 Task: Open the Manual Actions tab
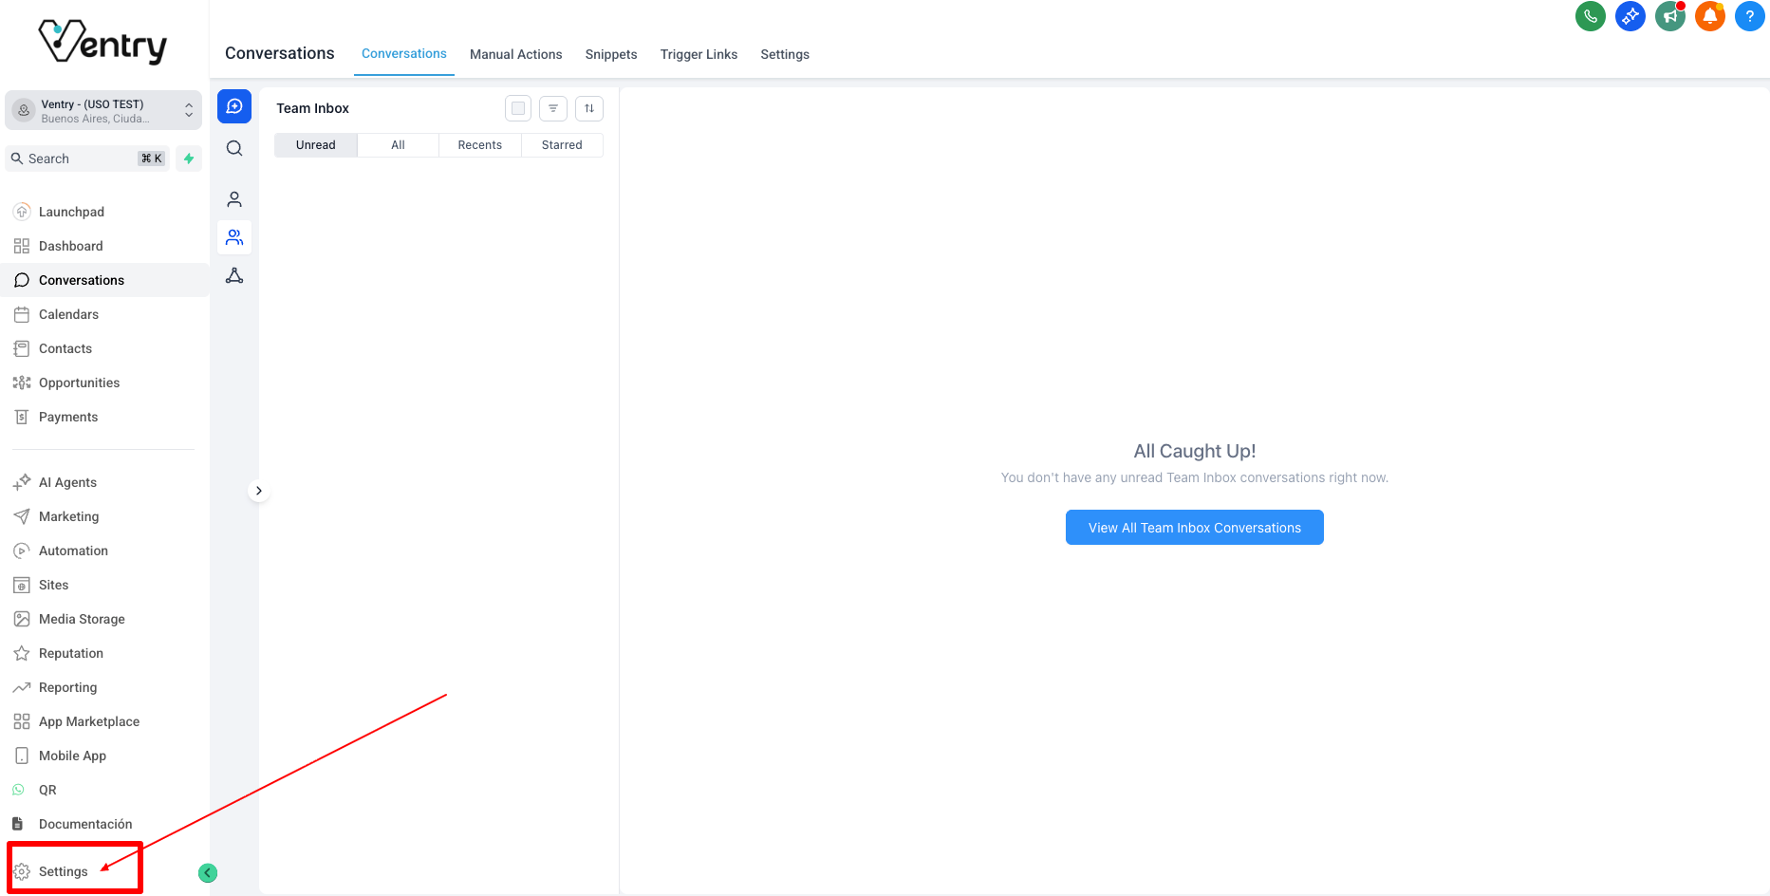(515, 54)
